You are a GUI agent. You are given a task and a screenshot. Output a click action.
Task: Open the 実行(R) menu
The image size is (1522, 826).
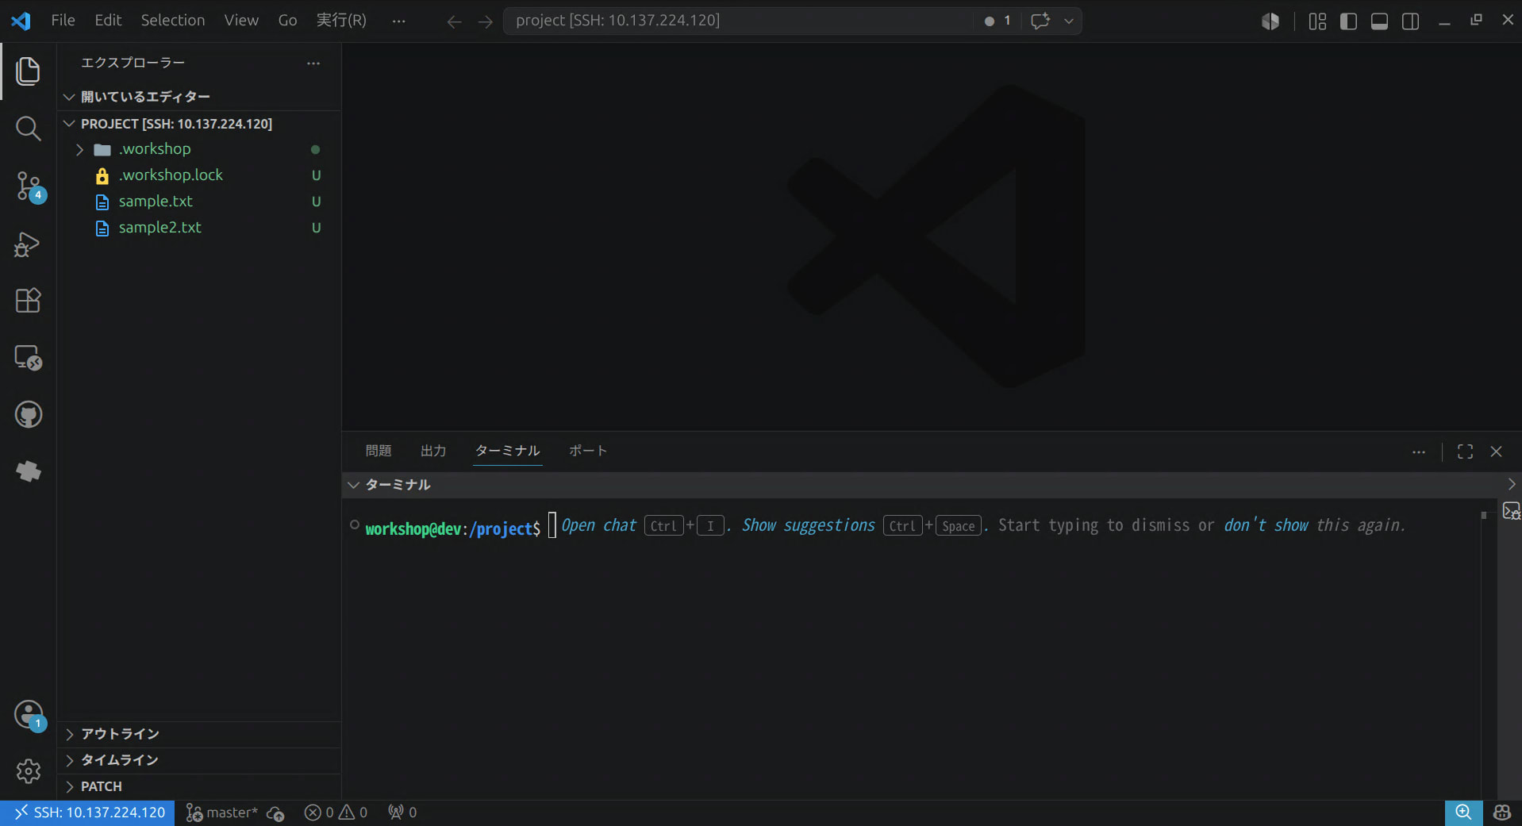pyautogui.click(x=341, y=21)
